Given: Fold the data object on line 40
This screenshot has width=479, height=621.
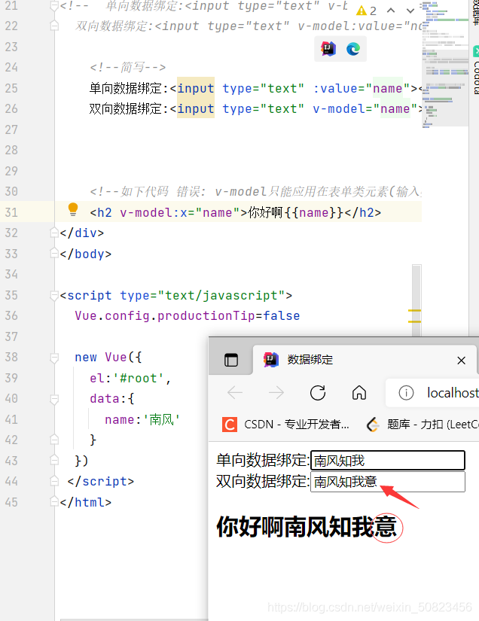Looking at the screenshot, I should click(x=54, y=399).
